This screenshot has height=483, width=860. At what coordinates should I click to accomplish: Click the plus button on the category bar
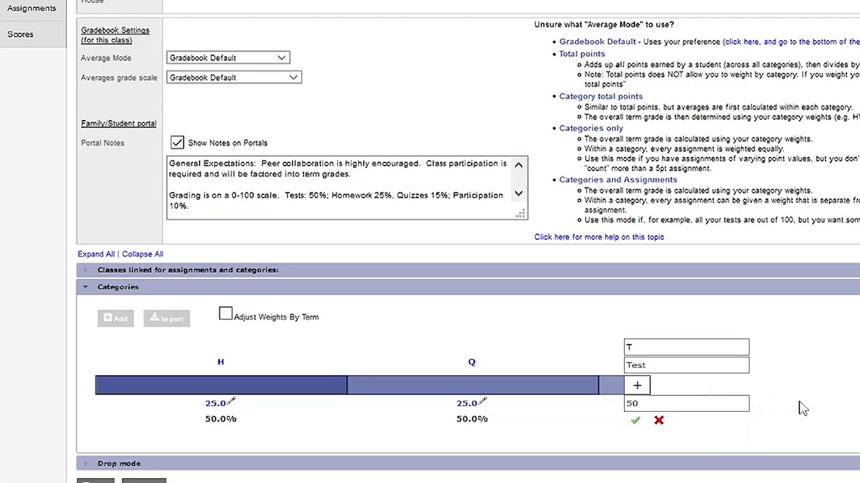(x=637, y=385)
